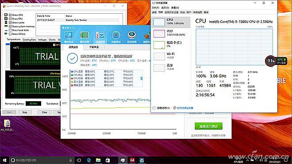
Task: Switch to App history tab in Task Manager
Action: (172, 12)
